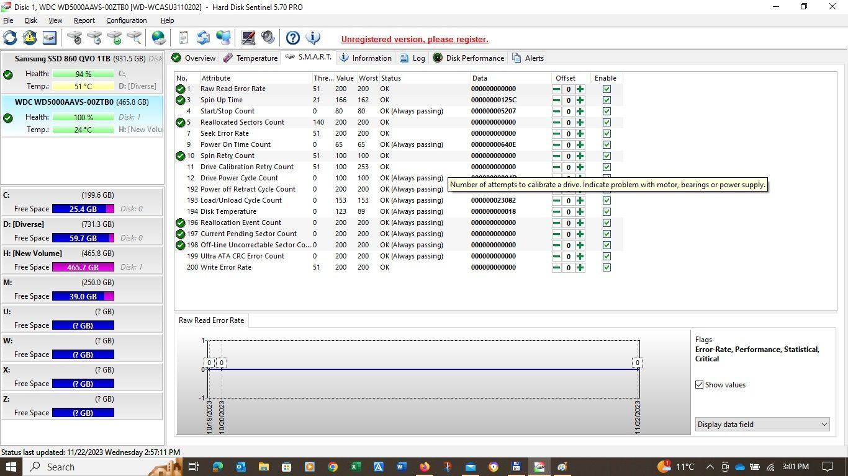Select the Disk Temperature attribute row
The height and width of the screenshot is (476, 848).
pos(399,212)
